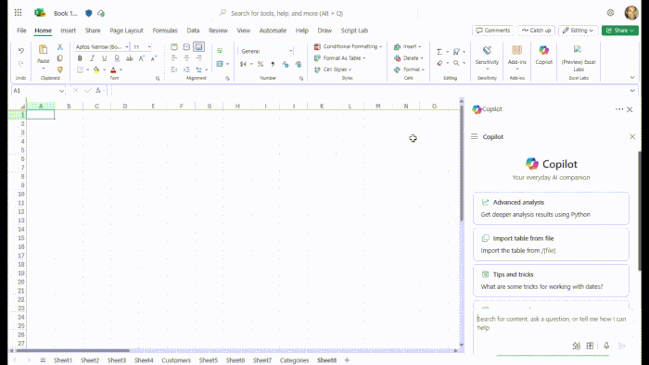Switch to the Customers sheet tab
The width and height of the screenshot is (649, 365).
coord(176,360)
